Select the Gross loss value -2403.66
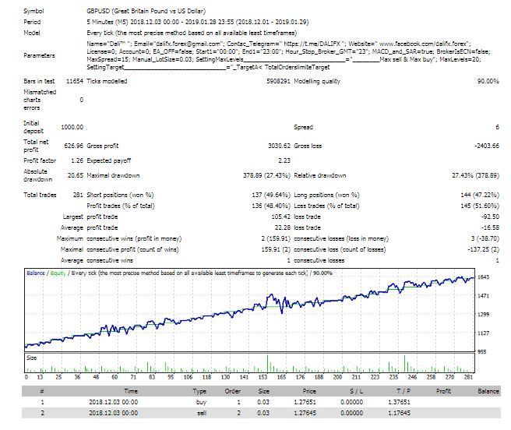 [x=482, y=145]
